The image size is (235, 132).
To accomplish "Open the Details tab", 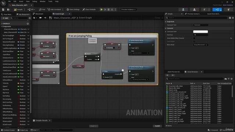I will (170, 14).
